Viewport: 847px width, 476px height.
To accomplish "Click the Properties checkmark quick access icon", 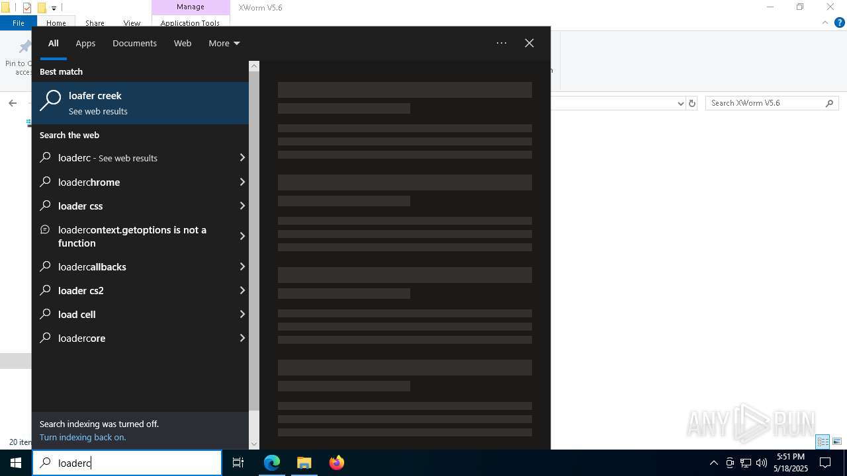I will tap(27, 8).
